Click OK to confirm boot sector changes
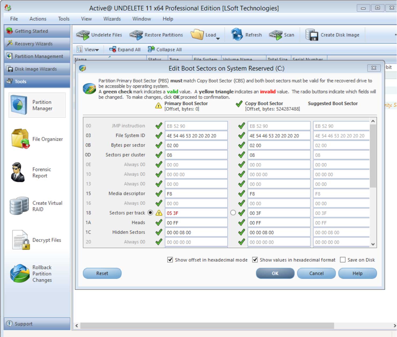Viewport: 397px width, 337px height. point(275,273)
